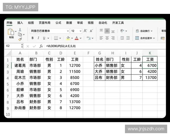170x136 pixels.
Task: Cancel formula entry with X icon
Action: [28, 46]
